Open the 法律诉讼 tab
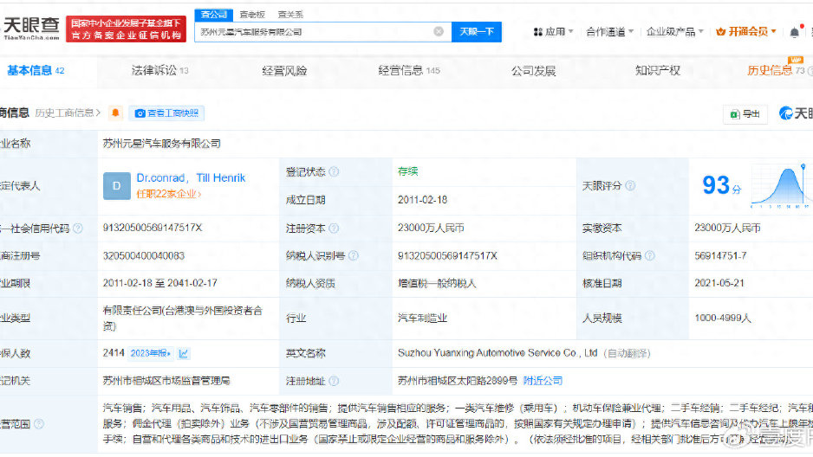813x457 pixels. 159,71
